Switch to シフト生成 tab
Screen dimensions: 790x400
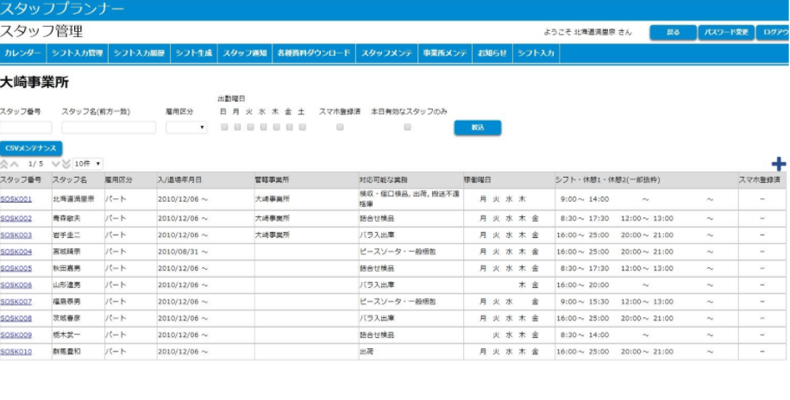193,53
